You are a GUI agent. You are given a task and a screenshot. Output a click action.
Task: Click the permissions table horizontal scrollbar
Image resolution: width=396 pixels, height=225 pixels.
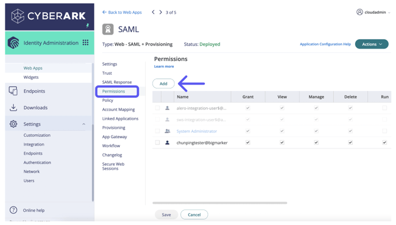tap(220, 203)
